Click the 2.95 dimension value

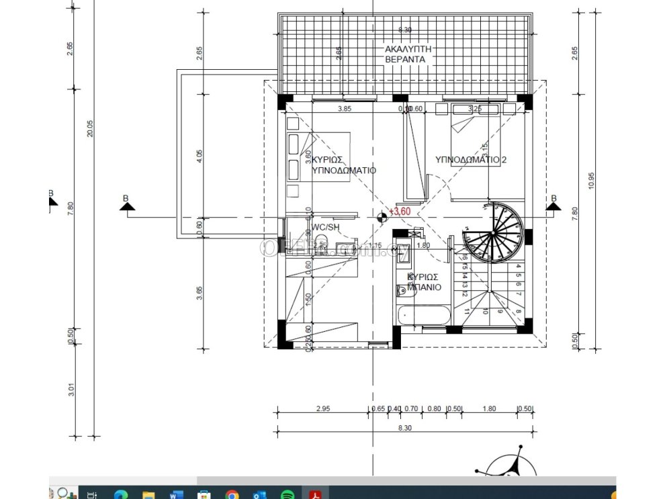(x=323, y=409)
